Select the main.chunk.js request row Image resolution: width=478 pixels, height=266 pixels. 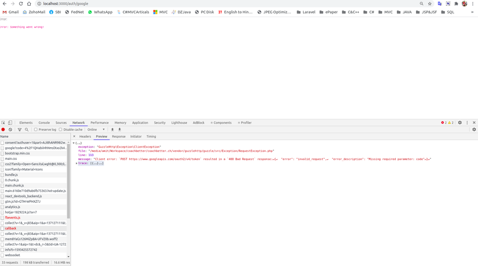34,185
